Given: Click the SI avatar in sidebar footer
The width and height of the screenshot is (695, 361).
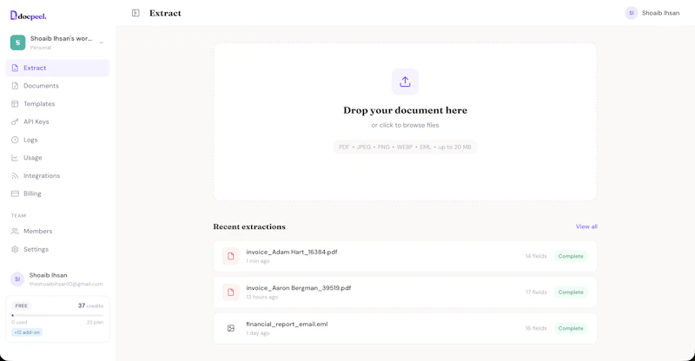Looking at the screenshot, I should pyautogui.click(x=17, y=279).
